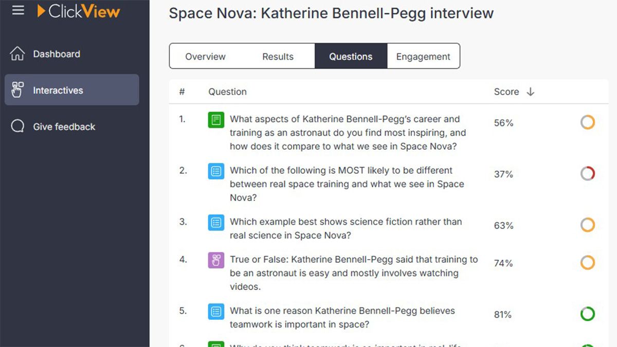Click the Give feedback speech bubble icon

[x=17, y=126]
